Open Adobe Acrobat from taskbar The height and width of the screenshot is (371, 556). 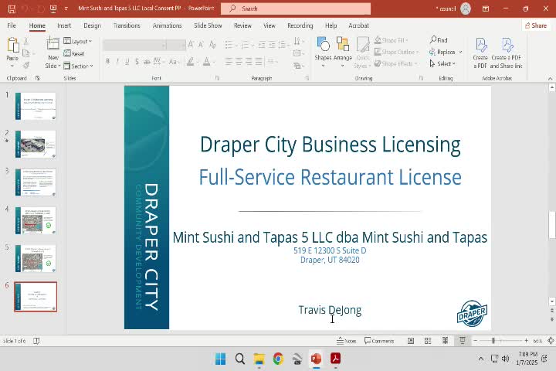335,359
